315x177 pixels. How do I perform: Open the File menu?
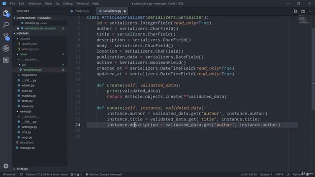pos(12,3)
